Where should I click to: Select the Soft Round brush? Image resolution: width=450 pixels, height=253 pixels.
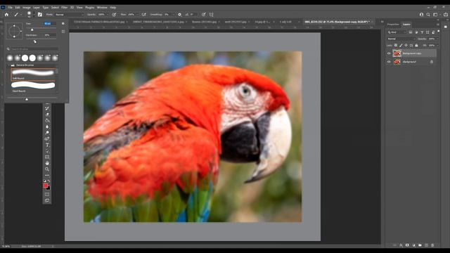click(33, 74)
